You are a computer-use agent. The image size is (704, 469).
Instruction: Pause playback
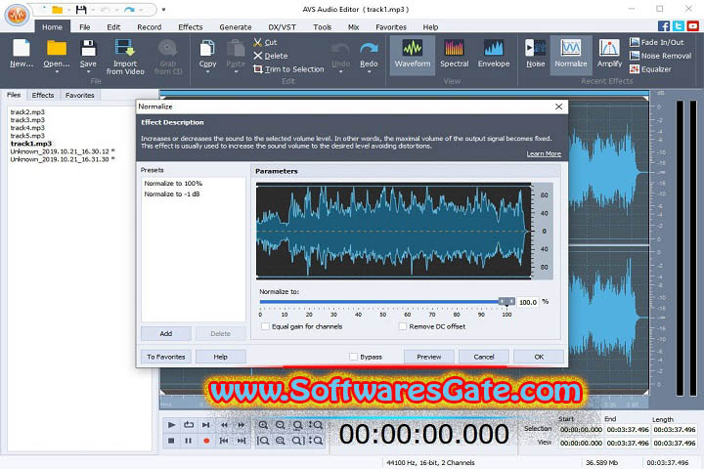point(189,441)
